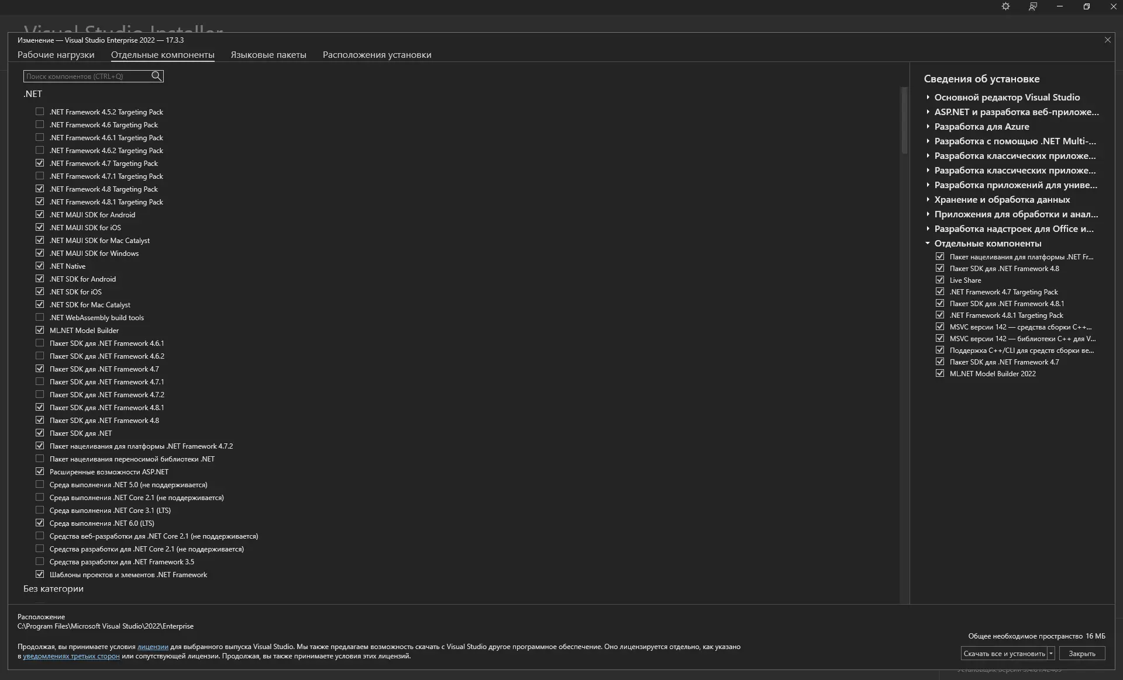
Task: Check .NET WebAssembly build tools
Action: tap(40, 317)
